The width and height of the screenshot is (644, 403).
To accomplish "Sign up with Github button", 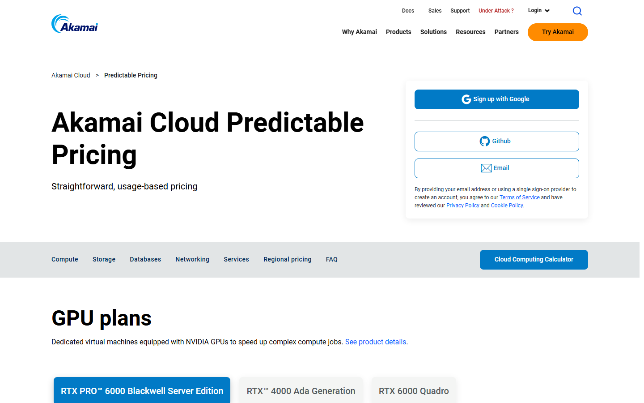I will point(497,141).
